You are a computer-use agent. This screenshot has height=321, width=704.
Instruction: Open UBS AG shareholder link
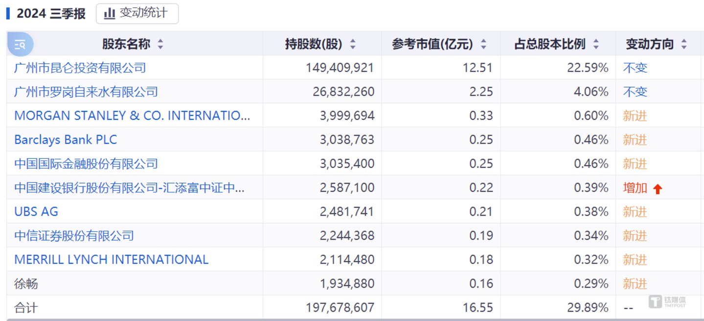36,211
